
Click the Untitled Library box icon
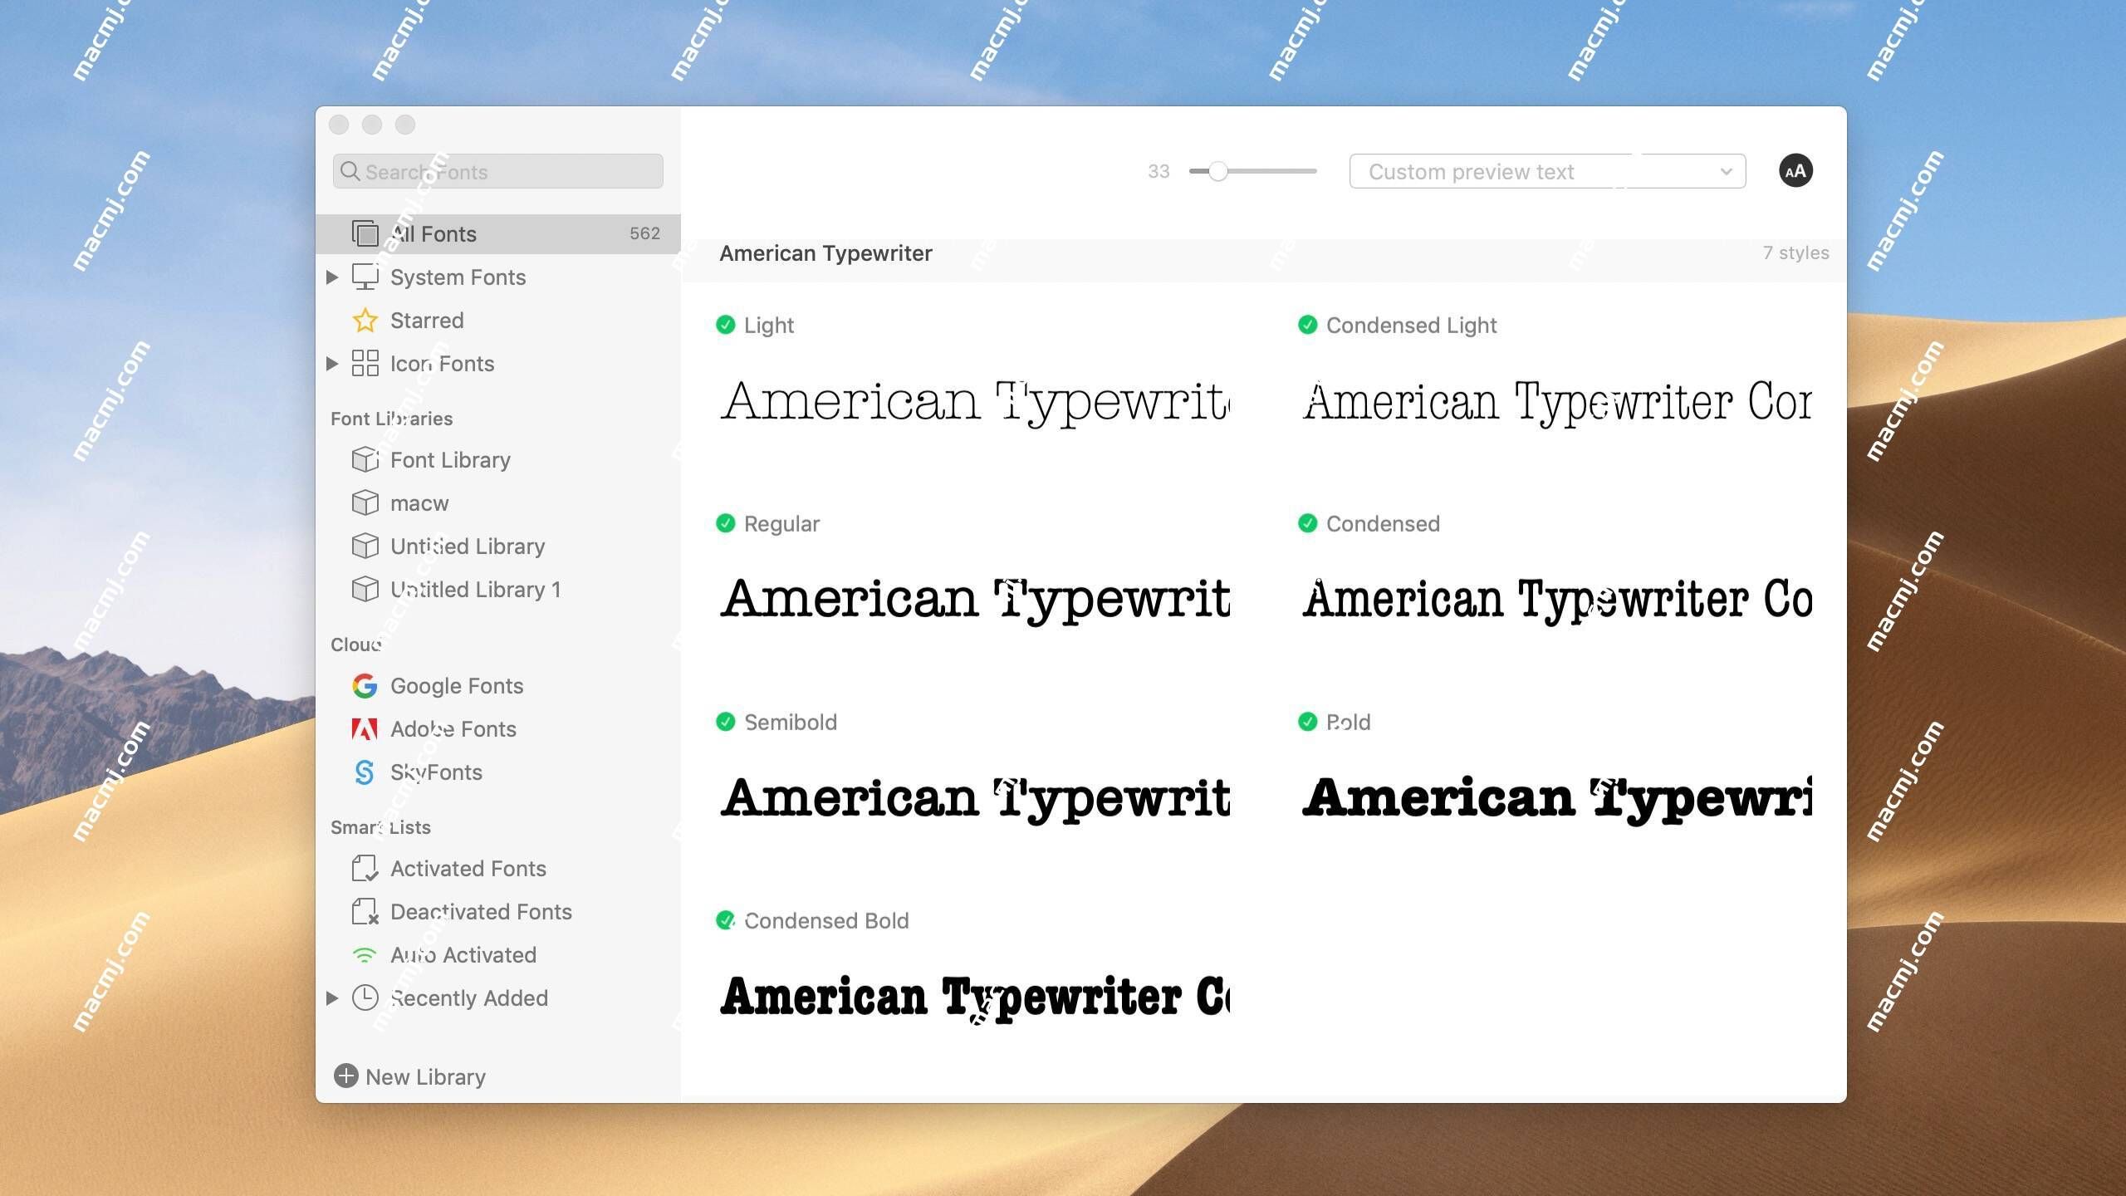click(365, 546)
